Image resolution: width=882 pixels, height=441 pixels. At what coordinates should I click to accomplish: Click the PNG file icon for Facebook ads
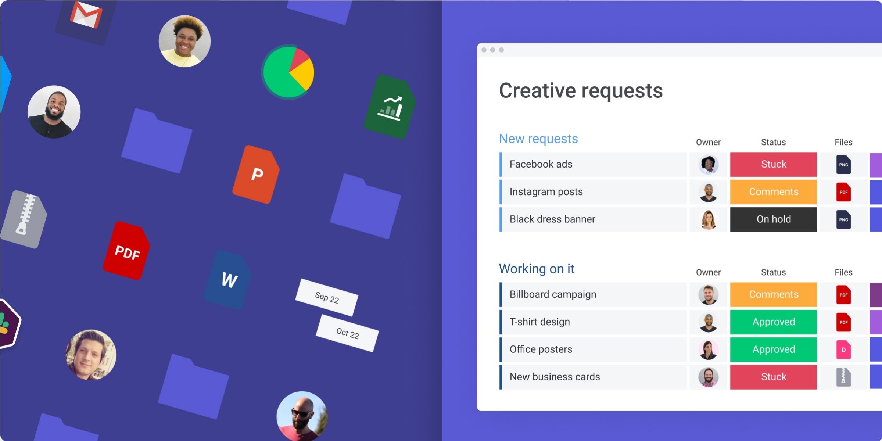click(843, 164)
